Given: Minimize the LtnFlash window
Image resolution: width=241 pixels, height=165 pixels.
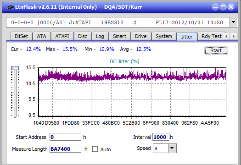Looking at the screenshot, I should click(x=215, y=7).
